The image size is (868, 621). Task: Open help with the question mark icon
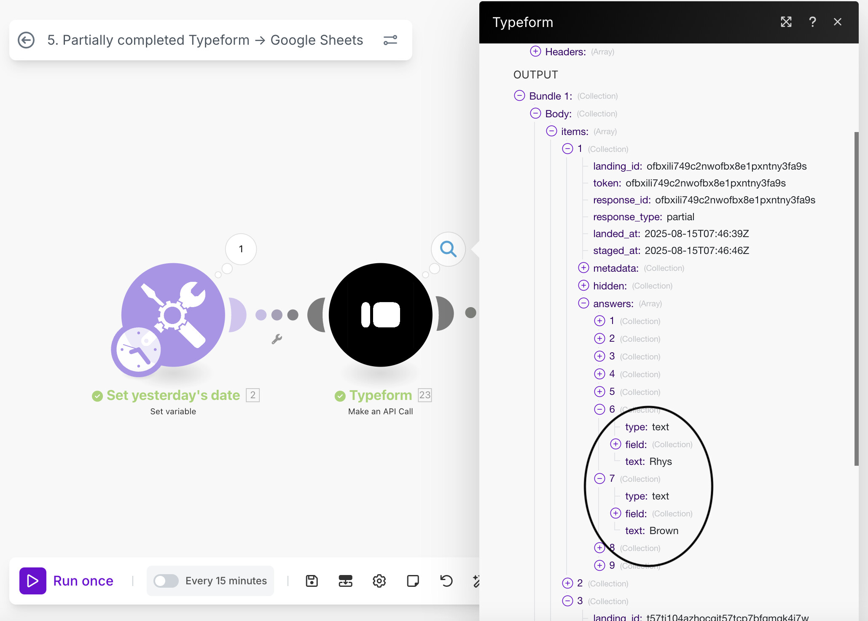point(812,22)
